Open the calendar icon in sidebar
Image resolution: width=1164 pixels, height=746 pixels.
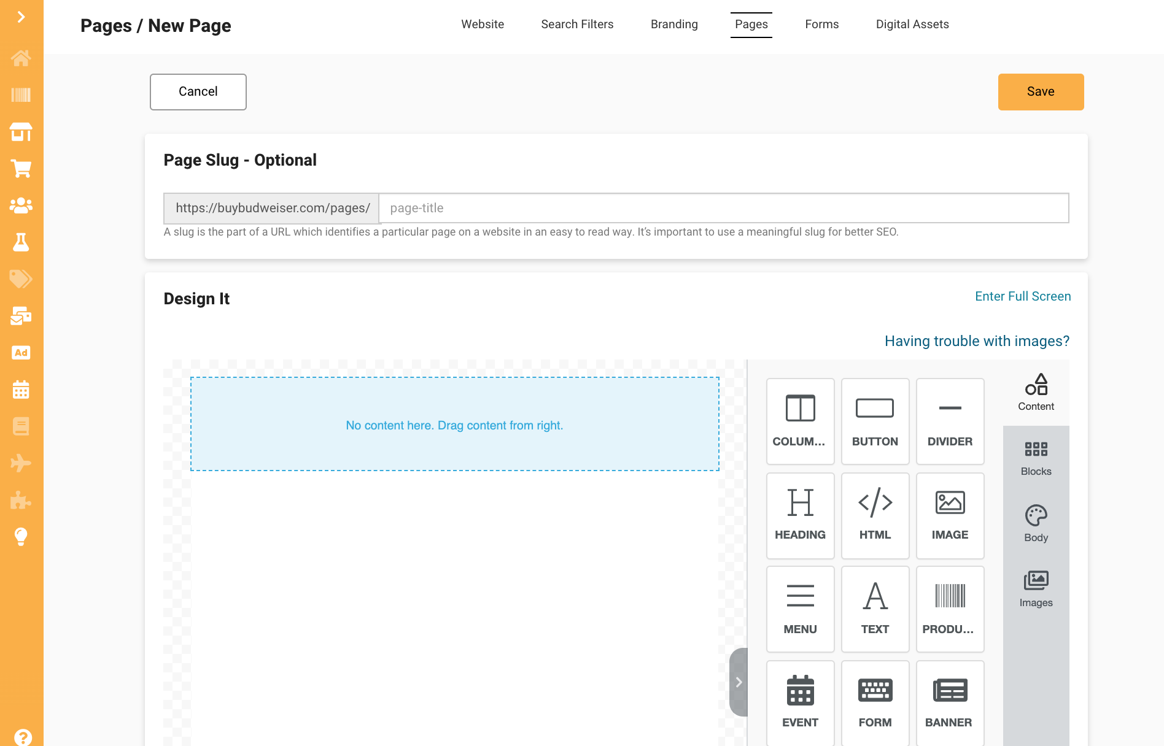click(x=21, y=390)
